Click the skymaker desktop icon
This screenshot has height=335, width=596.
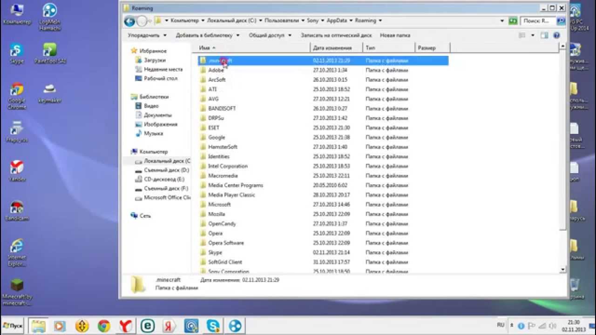tap(49, 93)
